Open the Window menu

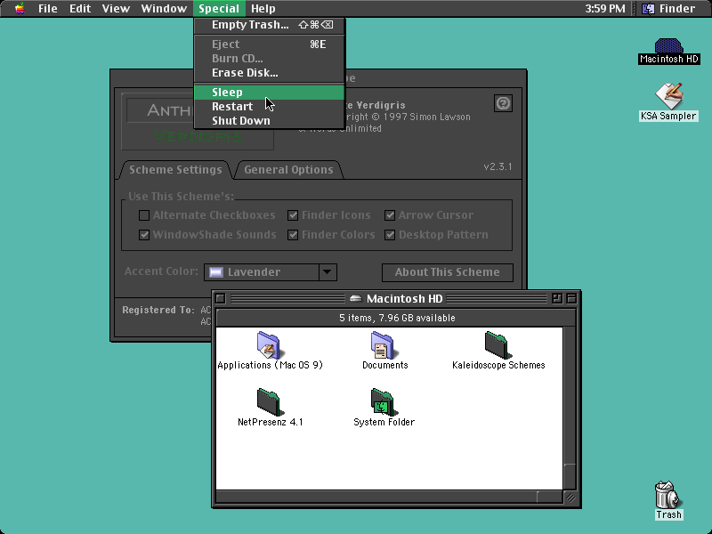click(164, 8)
